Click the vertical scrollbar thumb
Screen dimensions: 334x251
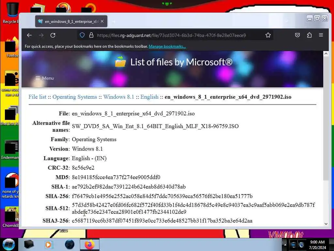pyautogui.click(x=326, y=118)
